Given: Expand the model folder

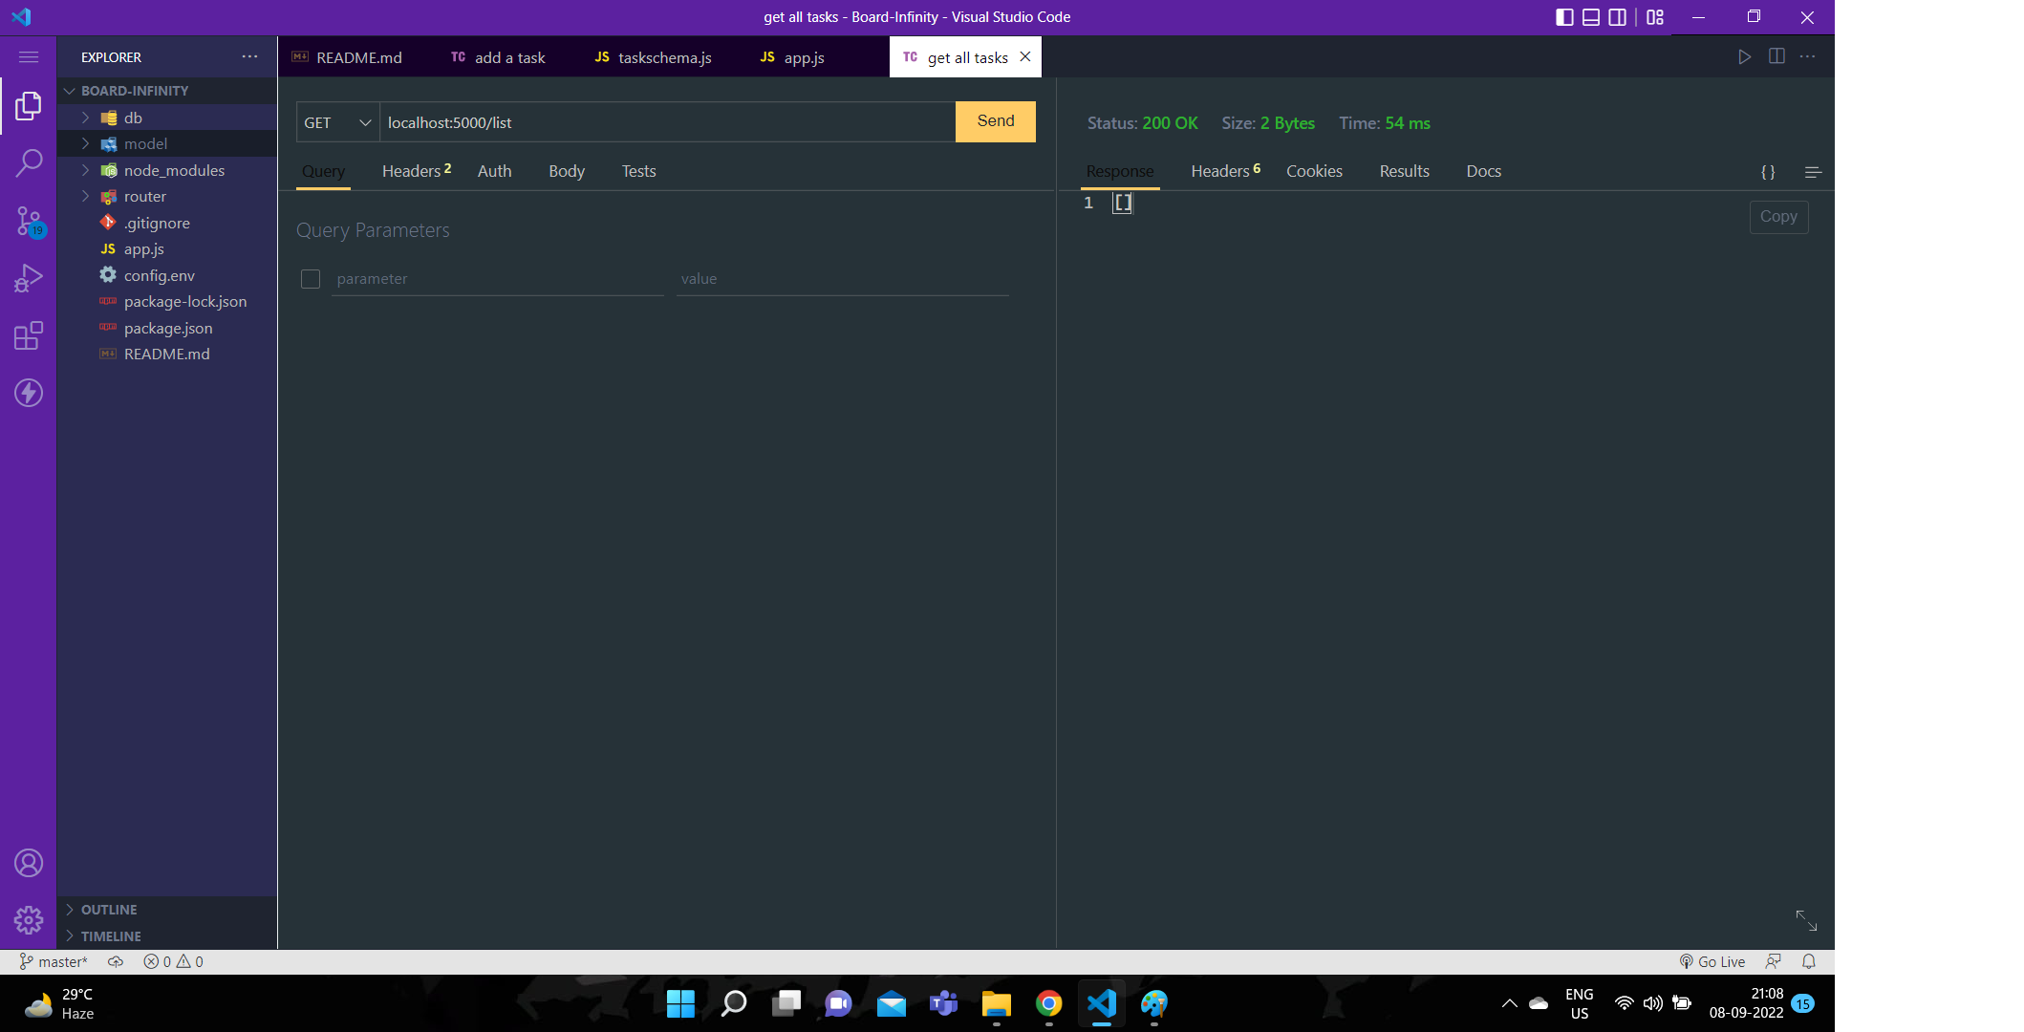Looking at the screenshot, I should (167, 143).
